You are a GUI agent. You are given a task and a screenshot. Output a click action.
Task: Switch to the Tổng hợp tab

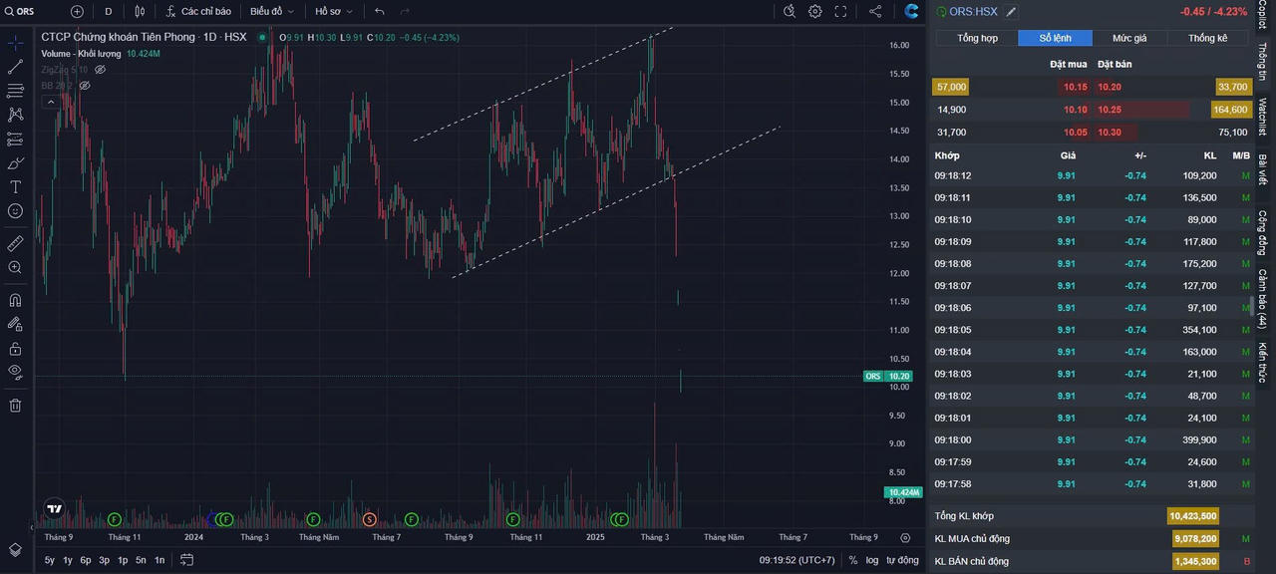(x=977, y=38)
